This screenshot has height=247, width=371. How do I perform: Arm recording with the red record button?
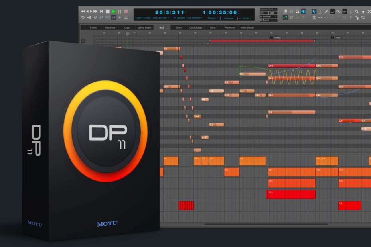coord(126,11)
